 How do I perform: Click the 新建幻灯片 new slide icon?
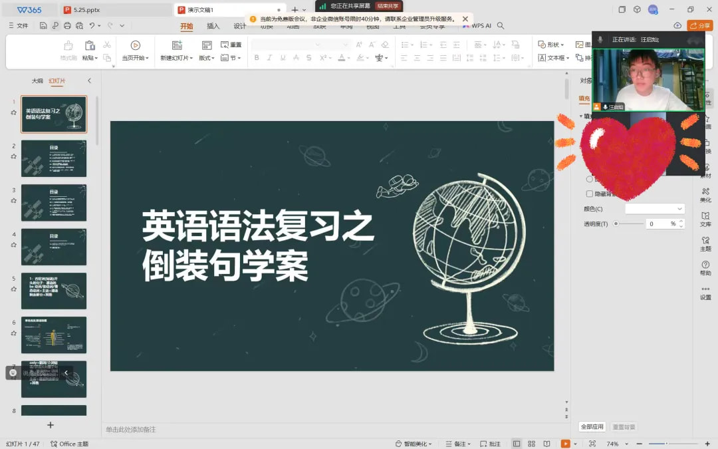point(176,45)
